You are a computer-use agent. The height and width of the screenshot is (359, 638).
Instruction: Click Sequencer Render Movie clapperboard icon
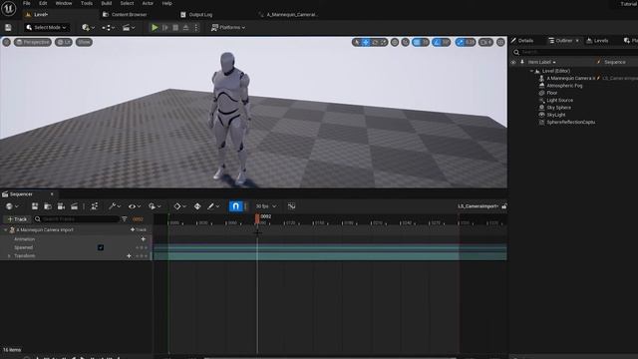74,206
